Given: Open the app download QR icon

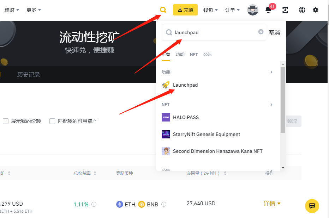Looking at the screenshot, I should point(285,10).
